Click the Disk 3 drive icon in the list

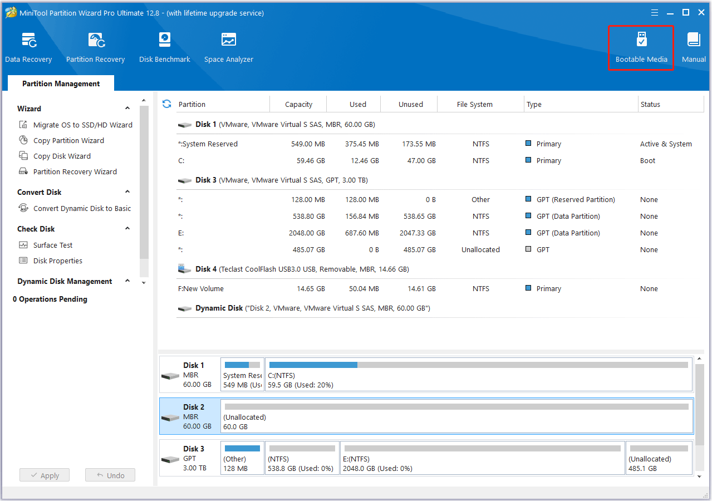tap(185, 180)
